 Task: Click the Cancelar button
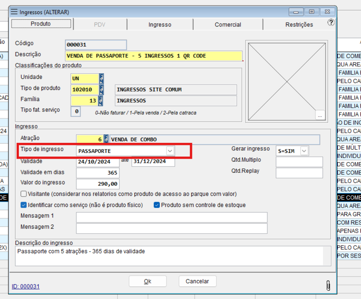click(197, 281)
